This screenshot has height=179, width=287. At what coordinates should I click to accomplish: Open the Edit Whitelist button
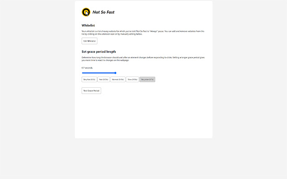[x=90, y=41]
